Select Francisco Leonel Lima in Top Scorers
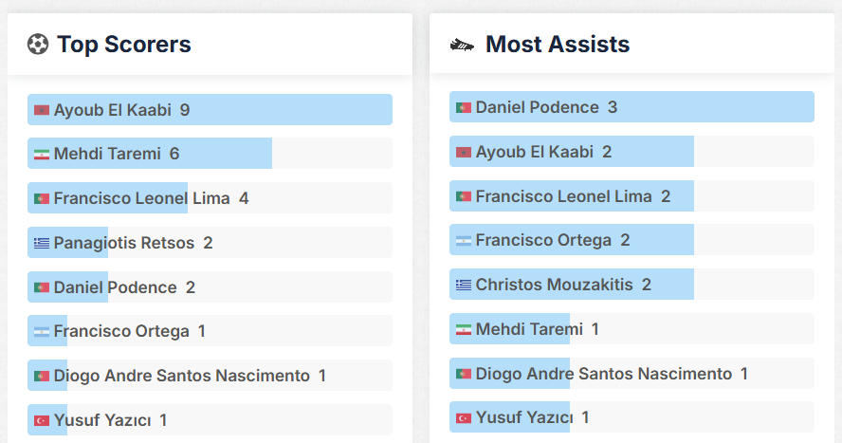This screenshot has width=842, height=443. 141,199
